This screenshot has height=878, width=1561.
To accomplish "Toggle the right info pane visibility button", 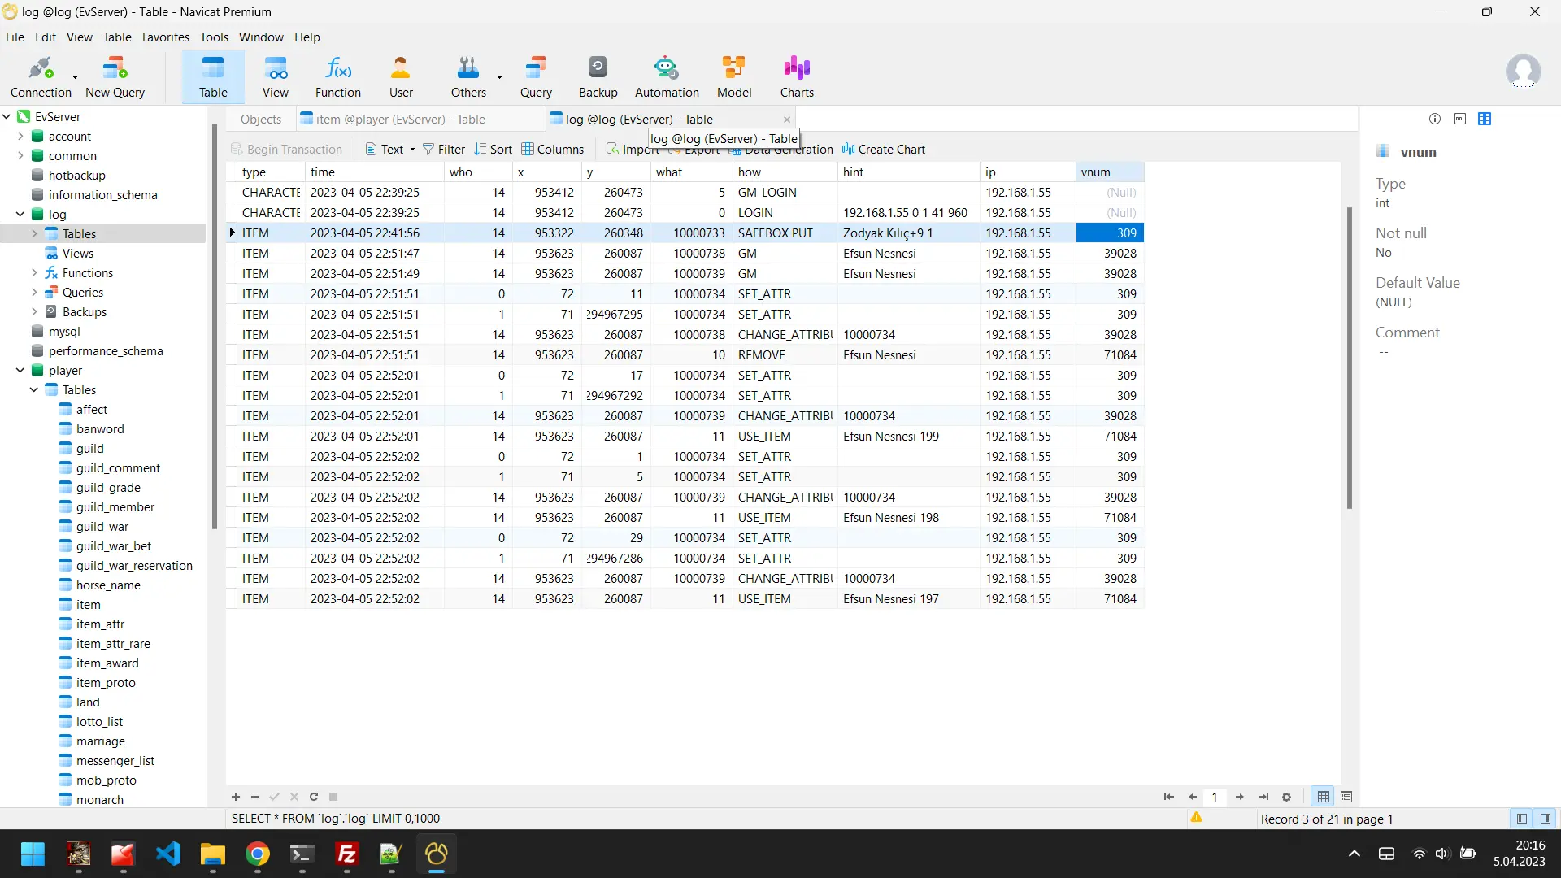I will click(x=1546, y=819).
